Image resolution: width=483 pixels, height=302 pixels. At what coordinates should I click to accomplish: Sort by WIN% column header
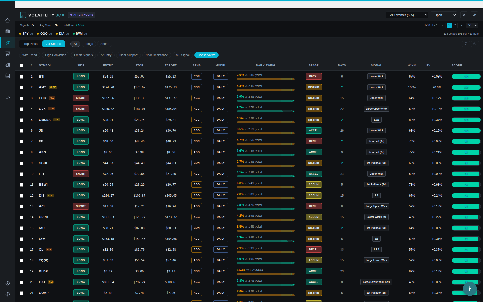[x=412, y=66]
